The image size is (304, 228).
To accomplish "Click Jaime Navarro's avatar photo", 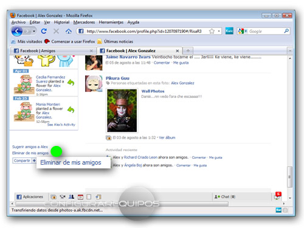I will pos(94,63).
